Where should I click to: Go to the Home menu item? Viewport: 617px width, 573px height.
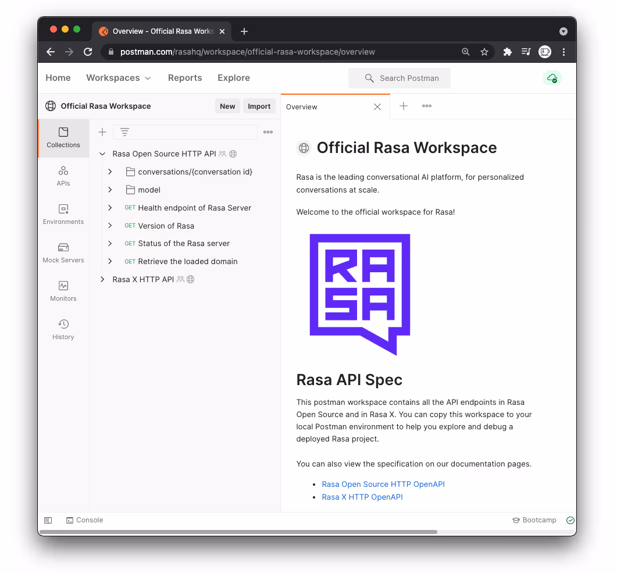click(x=58, y=78)
